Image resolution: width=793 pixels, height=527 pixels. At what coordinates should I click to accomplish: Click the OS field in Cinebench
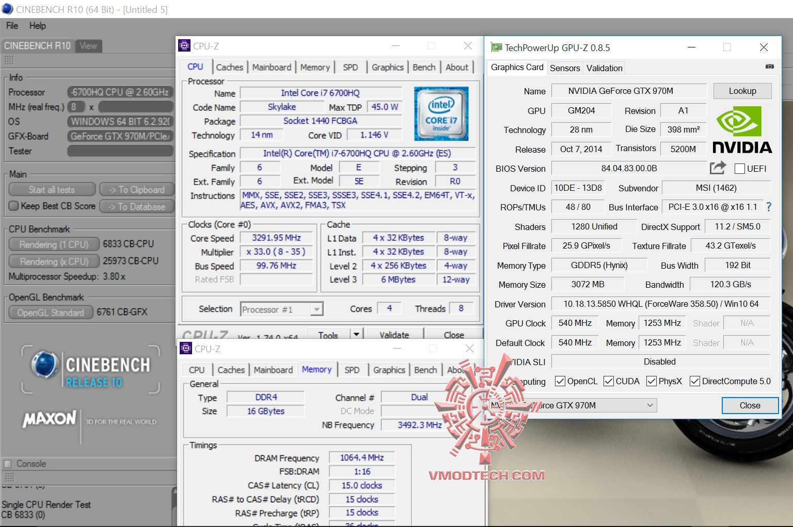[x=120, y=122]
